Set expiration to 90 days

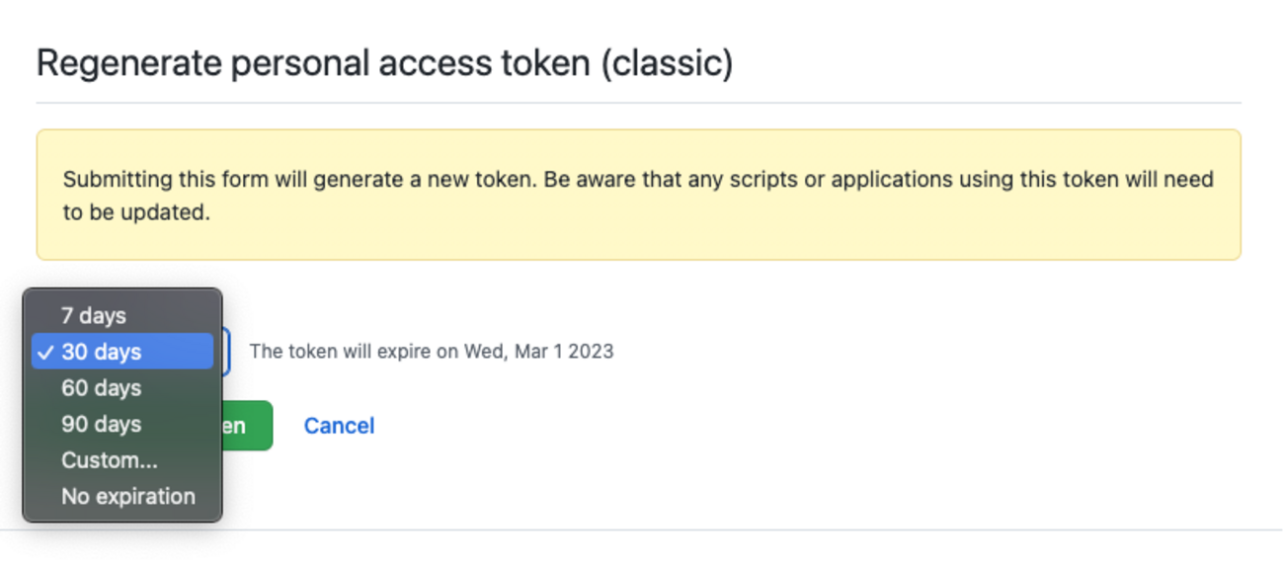coord(102,425)
